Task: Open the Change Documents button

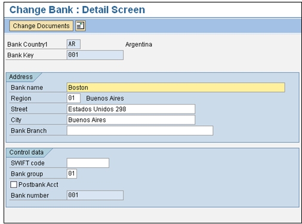Action: [41, 26]
